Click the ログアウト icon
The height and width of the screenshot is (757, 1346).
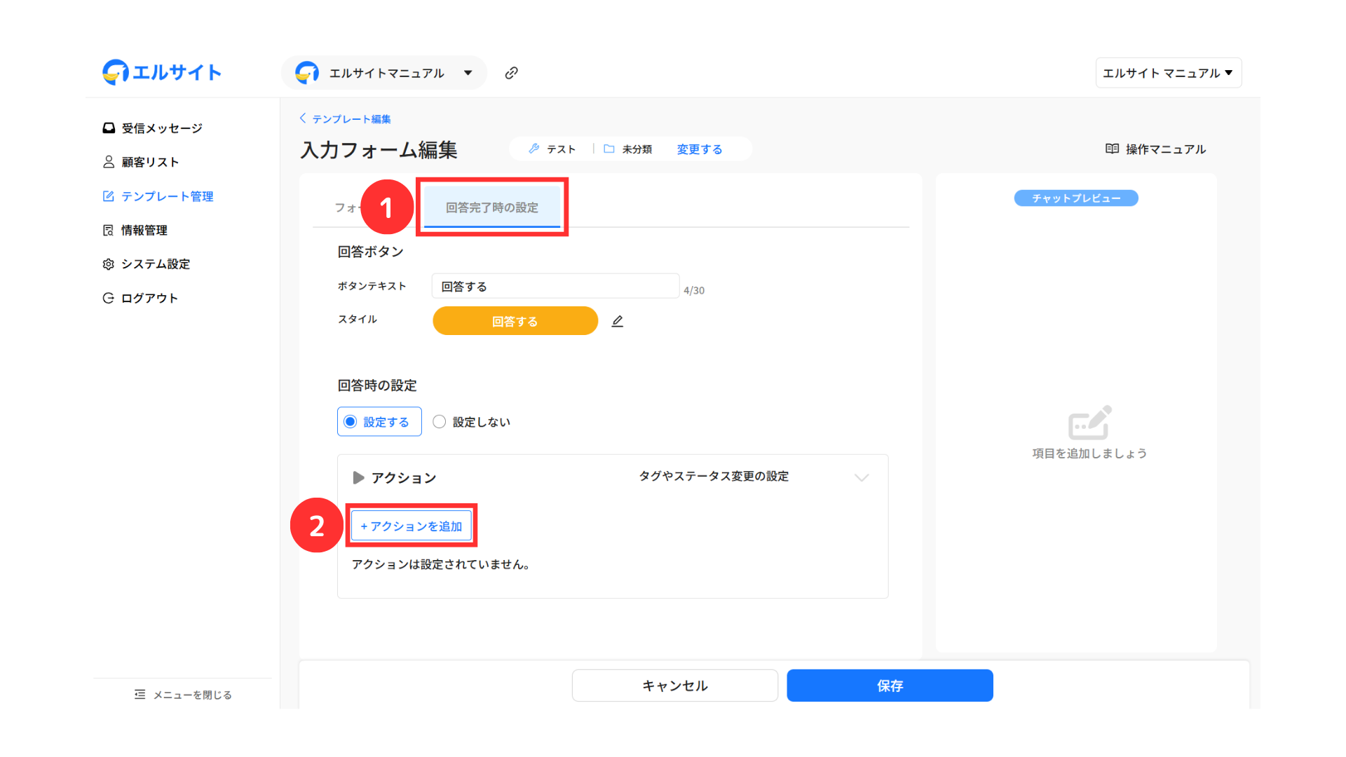(x=108, y=298)
